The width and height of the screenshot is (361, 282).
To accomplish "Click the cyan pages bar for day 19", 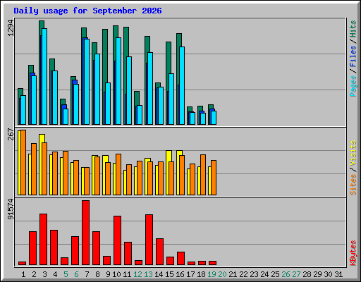I will click(214, 118).
